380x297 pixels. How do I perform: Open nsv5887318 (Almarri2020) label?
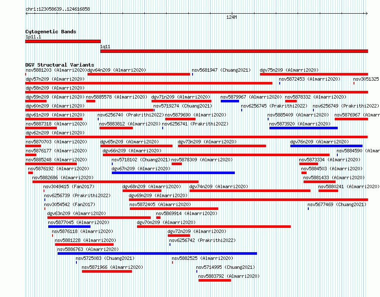[56, 124]
